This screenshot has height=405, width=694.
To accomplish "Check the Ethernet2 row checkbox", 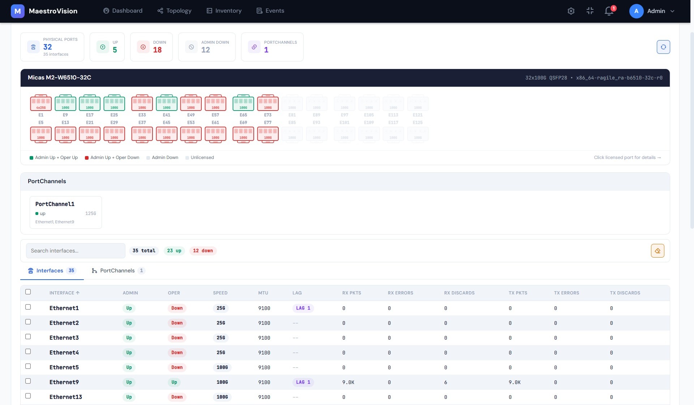I will coord(28,322).
